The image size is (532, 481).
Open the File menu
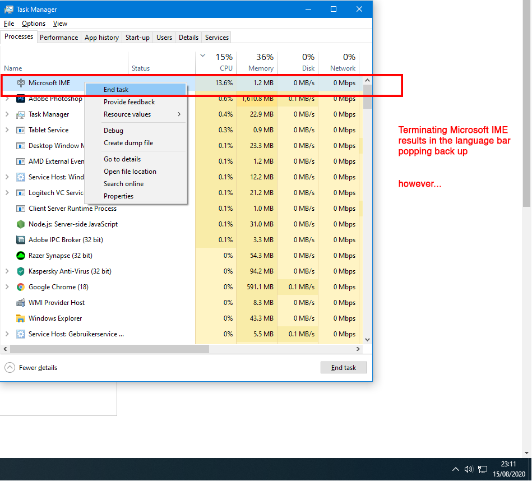(x=9, y=24)
